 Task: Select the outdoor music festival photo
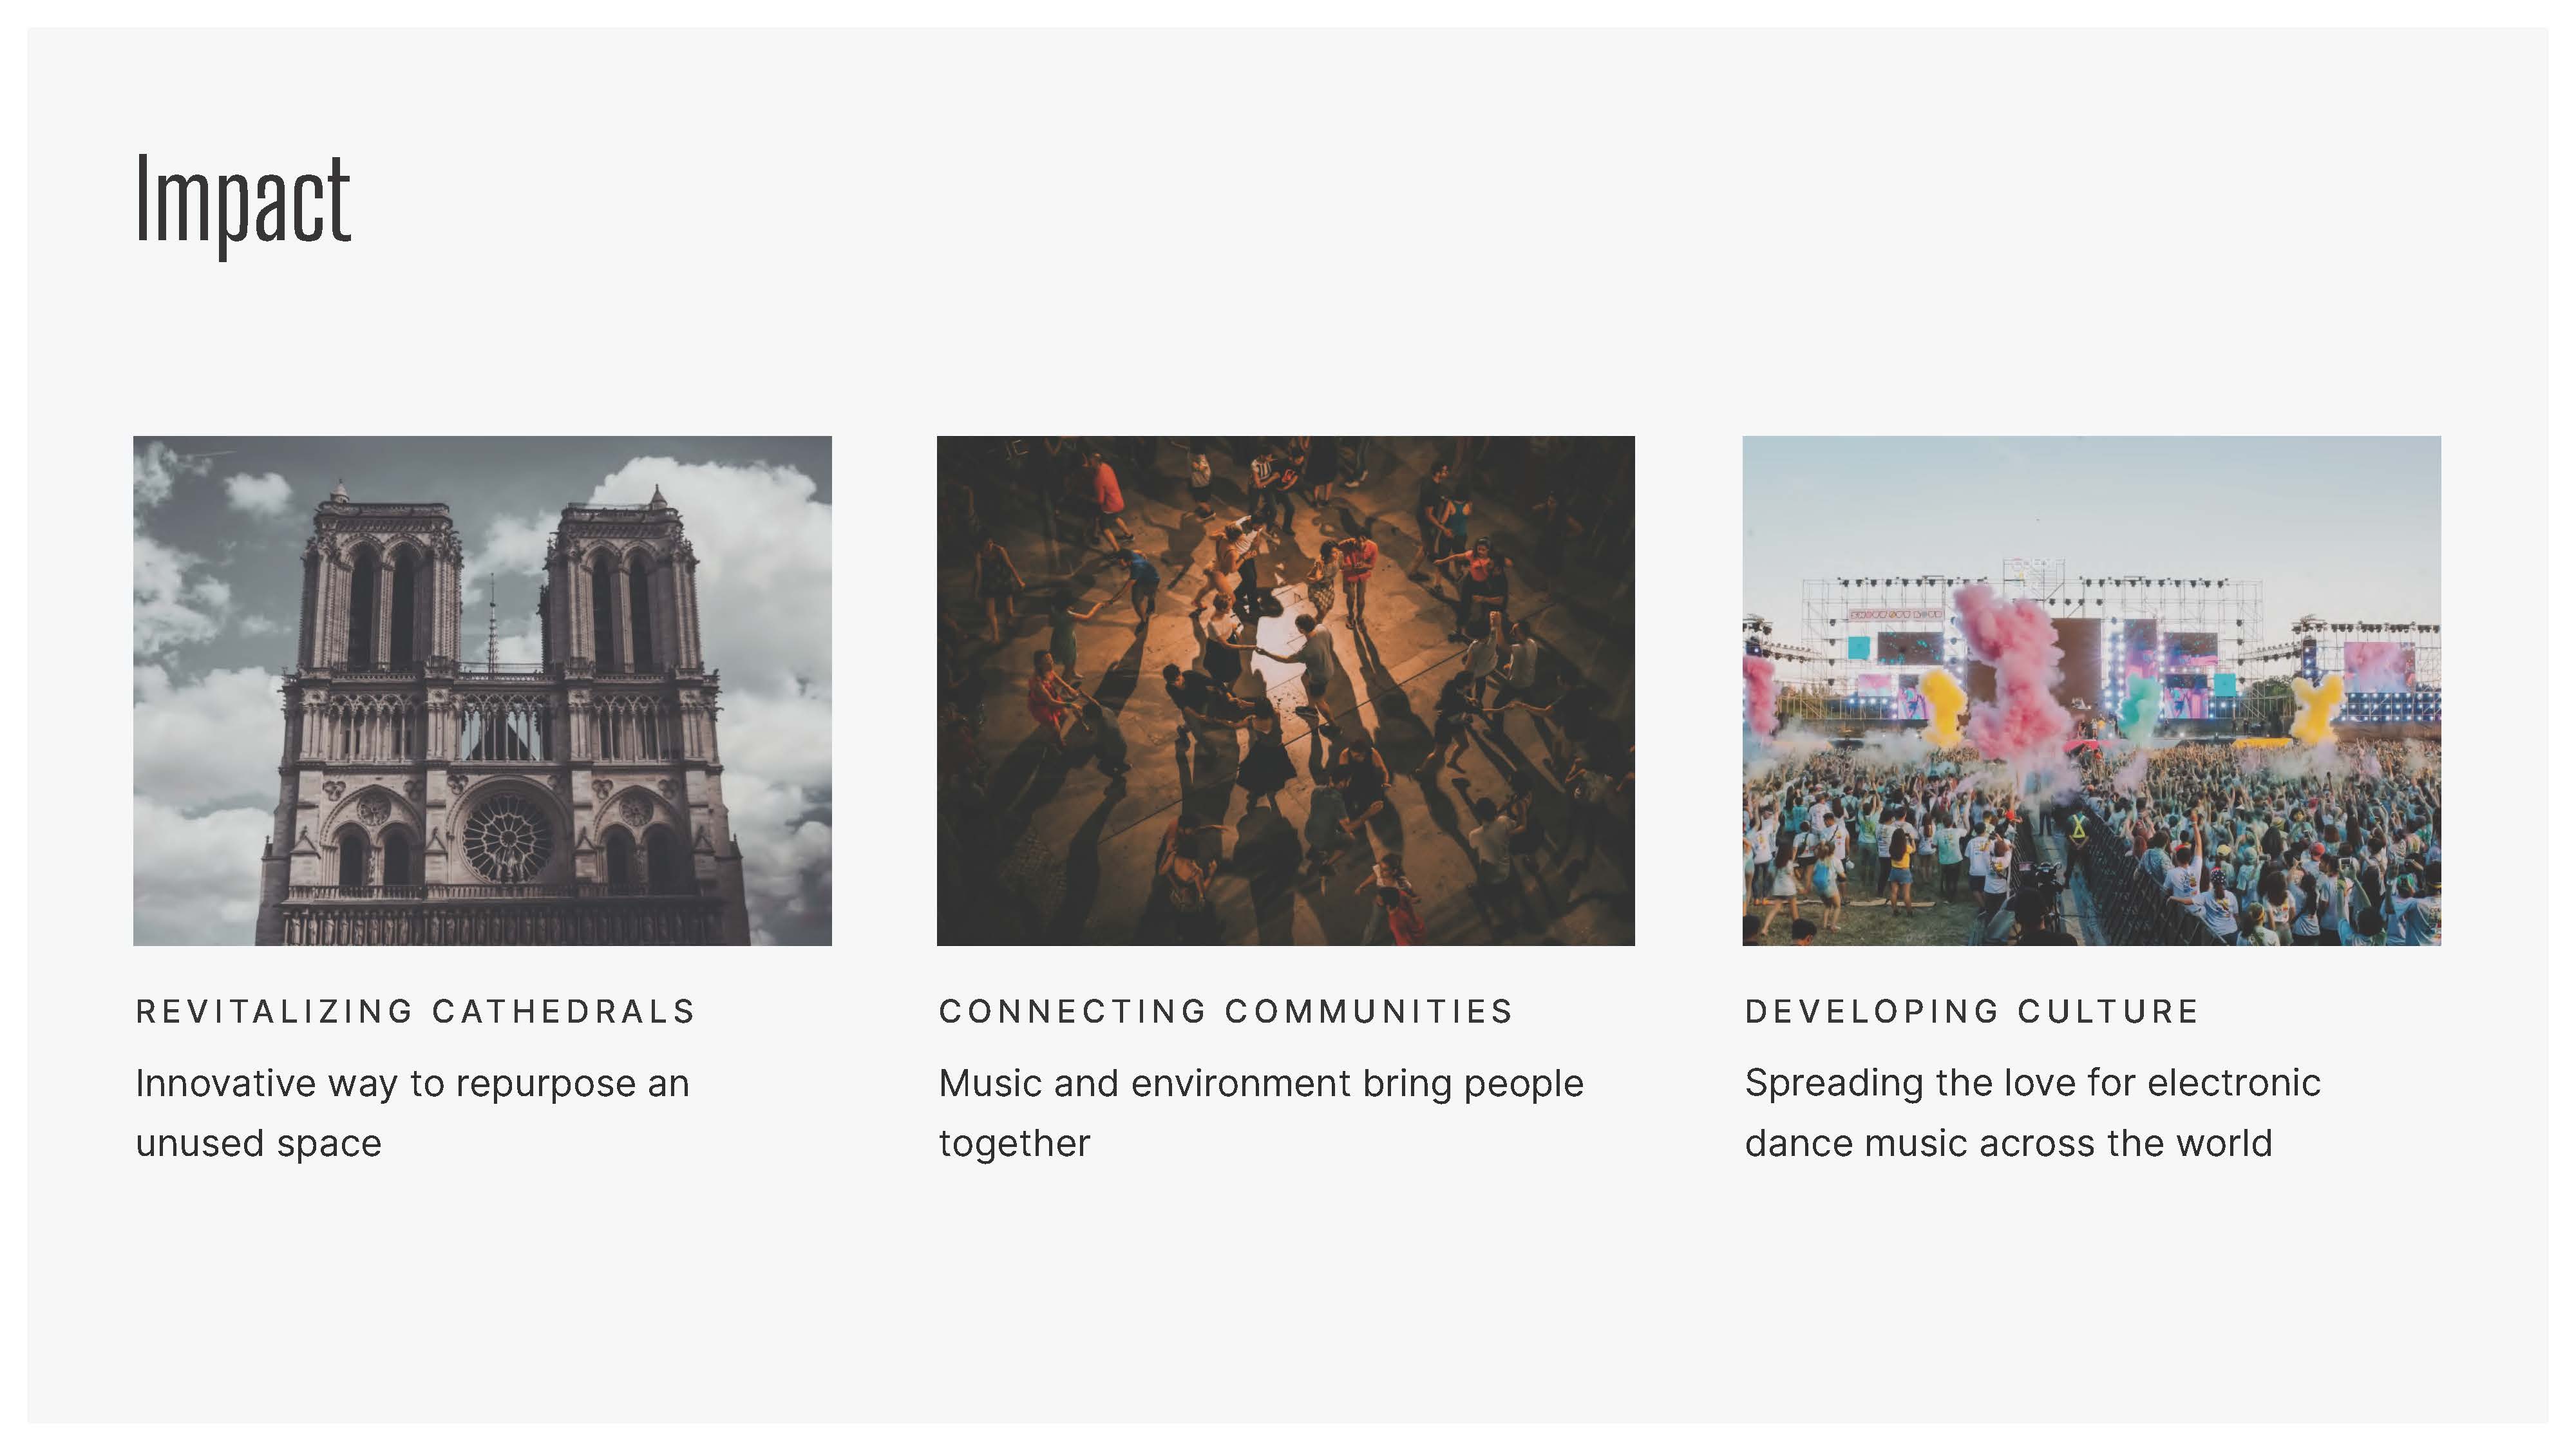2091,690
